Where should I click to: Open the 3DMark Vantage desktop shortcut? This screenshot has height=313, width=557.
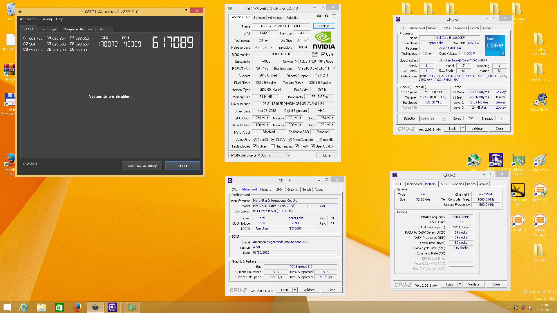540,224
